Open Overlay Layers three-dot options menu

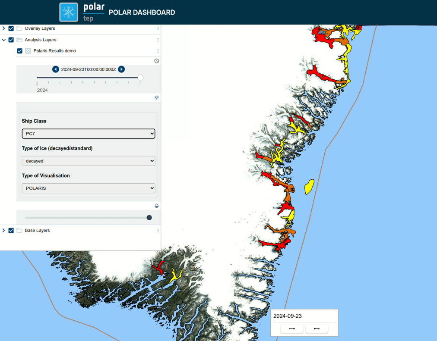(x=158, y=28)
